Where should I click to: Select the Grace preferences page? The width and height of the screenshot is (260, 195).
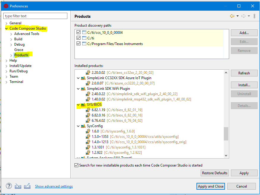[19, 50]
